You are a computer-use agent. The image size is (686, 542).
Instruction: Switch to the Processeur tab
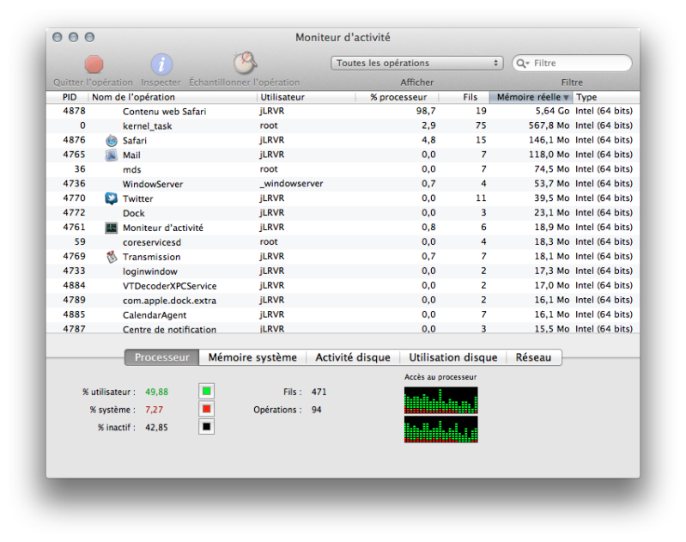tap(162, 357)
